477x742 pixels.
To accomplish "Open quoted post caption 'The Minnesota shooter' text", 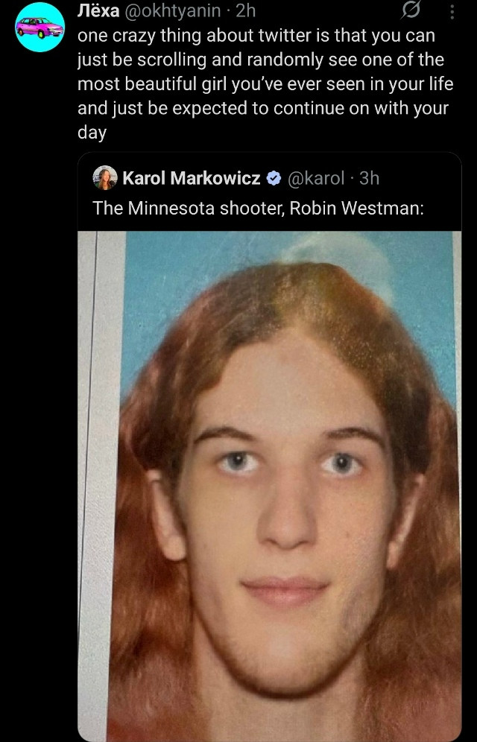I will click(x=258, y=208).
